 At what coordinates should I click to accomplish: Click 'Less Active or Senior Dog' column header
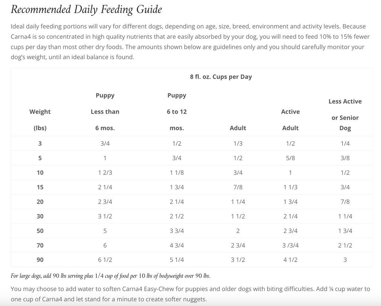coord(345,114)
